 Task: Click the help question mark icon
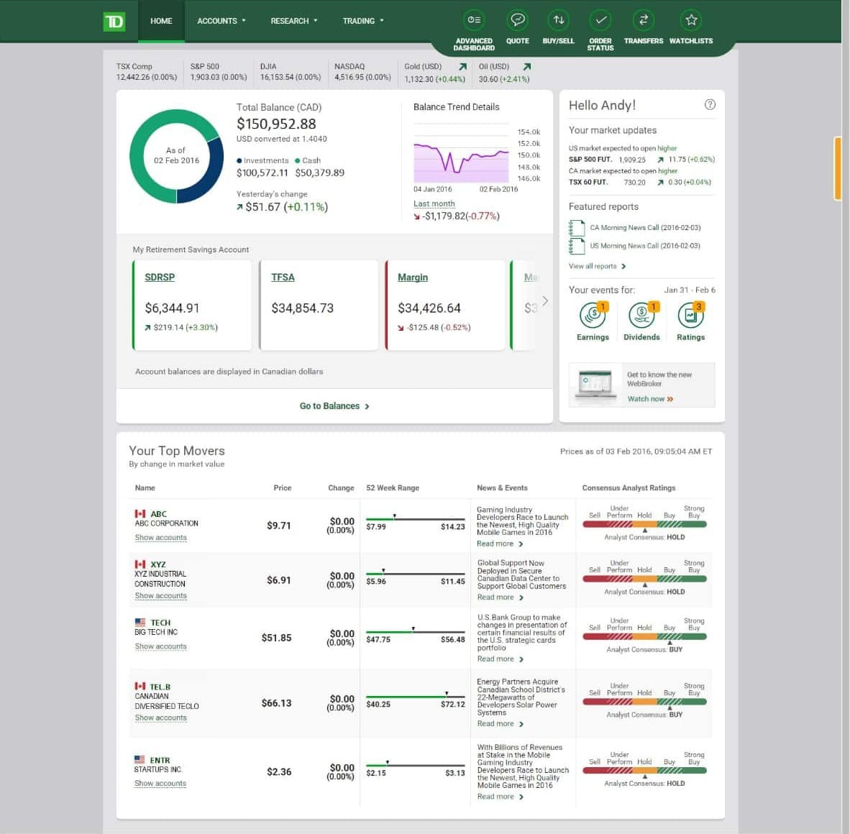[710, 104]
